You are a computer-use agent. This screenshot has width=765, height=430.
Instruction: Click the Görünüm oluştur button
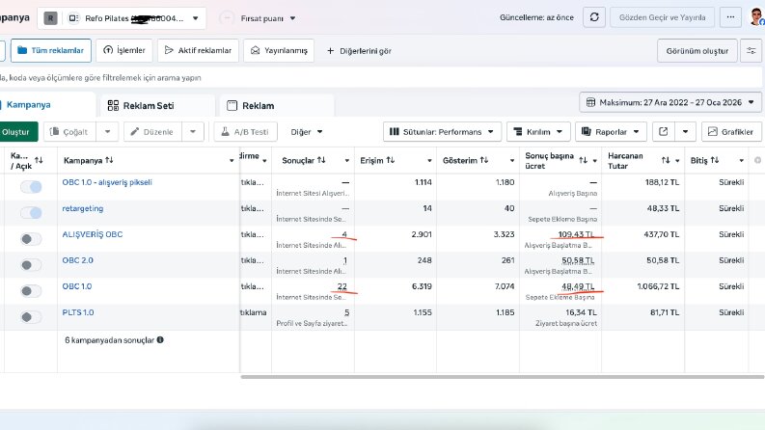coord(697,51)
